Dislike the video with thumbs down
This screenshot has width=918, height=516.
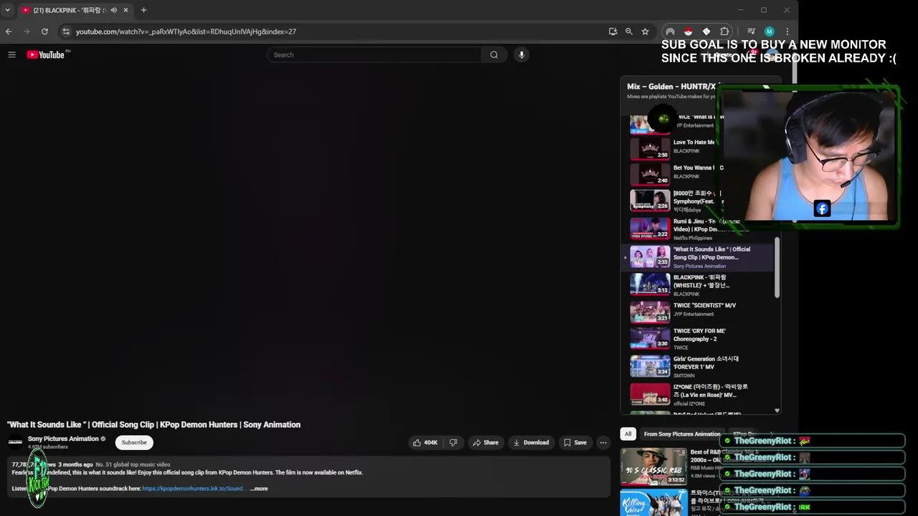[453, 443]
